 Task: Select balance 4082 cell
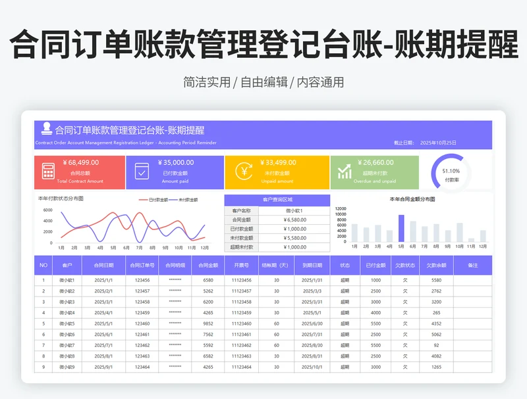click(x=436, y=356)
